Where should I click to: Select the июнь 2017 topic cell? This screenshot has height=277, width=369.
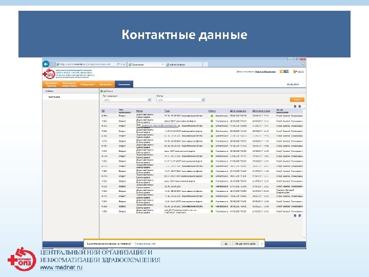[179, 181]
